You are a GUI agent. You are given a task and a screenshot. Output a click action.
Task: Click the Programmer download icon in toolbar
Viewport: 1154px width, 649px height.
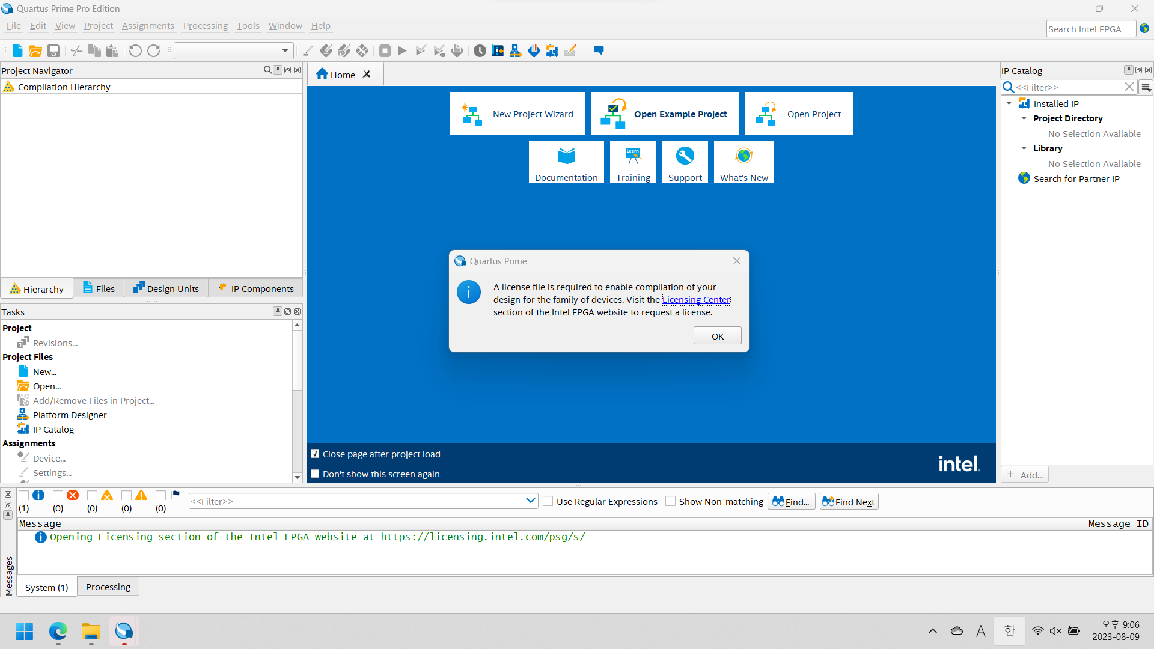534,51
